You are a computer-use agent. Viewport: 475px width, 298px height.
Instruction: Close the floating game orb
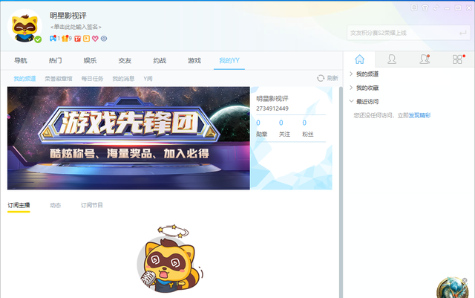pos(465,280)
